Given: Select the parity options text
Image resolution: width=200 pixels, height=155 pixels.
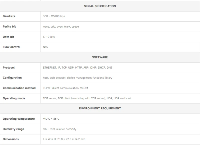Looking at the screenshot, I should pos(61,27).
